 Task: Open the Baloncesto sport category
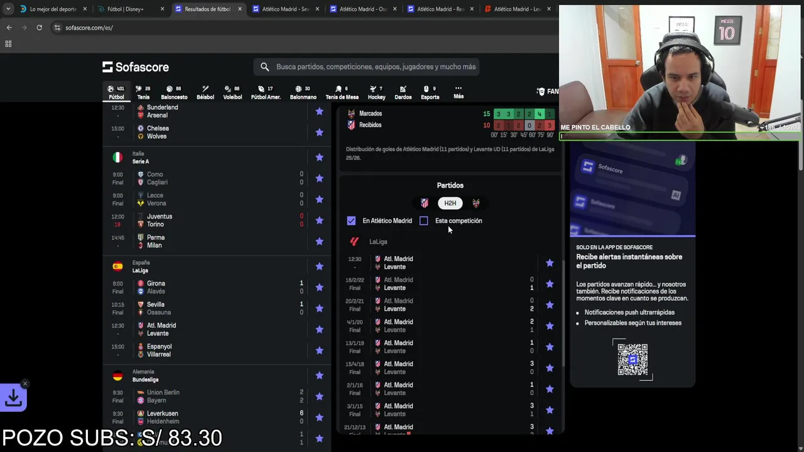coord(174,92)
